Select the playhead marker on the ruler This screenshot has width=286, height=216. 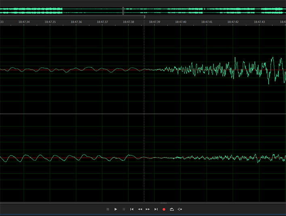point(144,17)
